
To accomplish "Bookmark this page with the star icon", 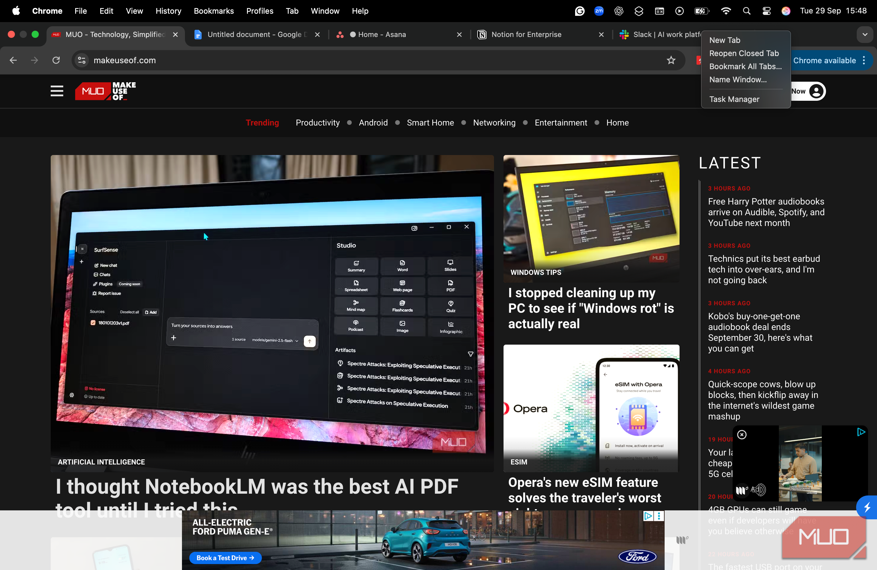I will (x=671, y=60).
